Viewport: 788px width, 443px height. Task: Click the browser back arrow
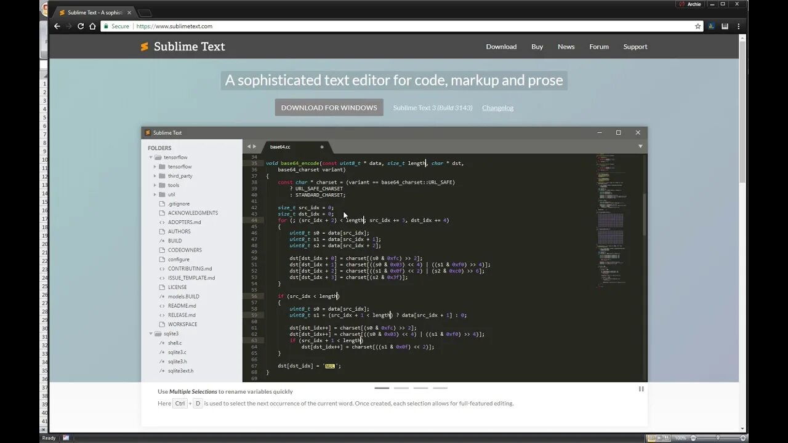[57, 26]
